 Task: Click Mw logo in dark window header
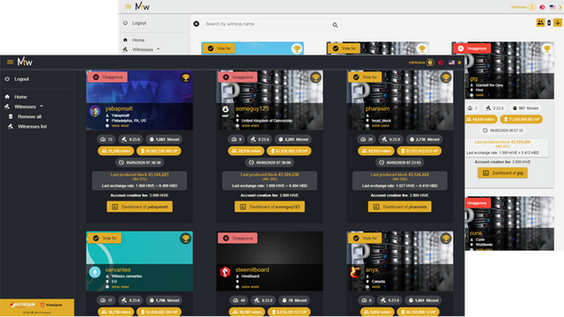point(25,62)
